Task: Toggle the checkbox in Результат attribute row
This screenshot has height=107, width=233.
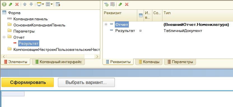Action: (x=141, y=31)
